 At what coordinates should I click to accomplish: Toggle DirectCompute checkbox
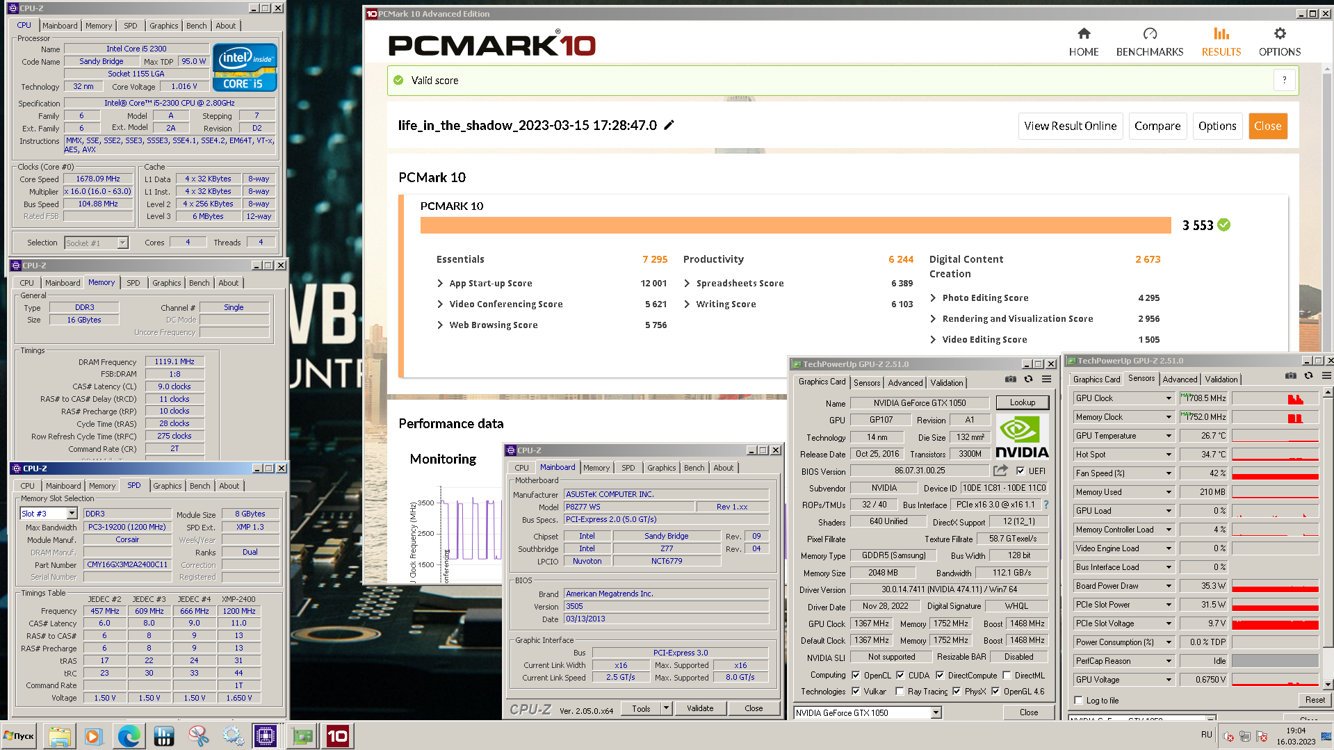(x=940, y=675)
